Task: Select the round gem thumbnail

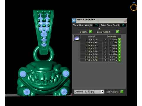Action: click(x=77, y=38)
